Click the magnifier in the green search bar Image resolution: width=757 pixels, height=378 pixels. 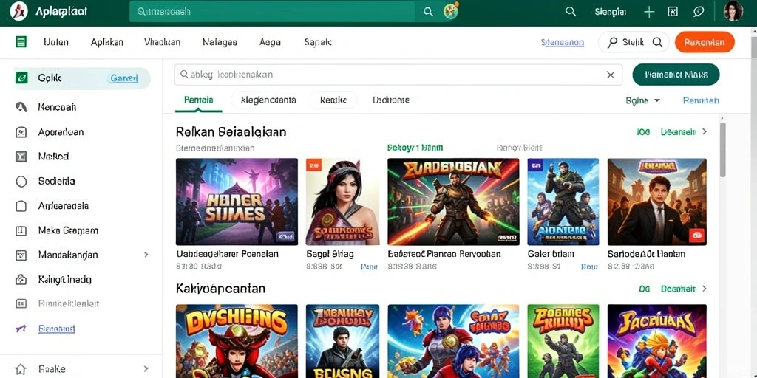pyautogui.click(x=428, y=12)
